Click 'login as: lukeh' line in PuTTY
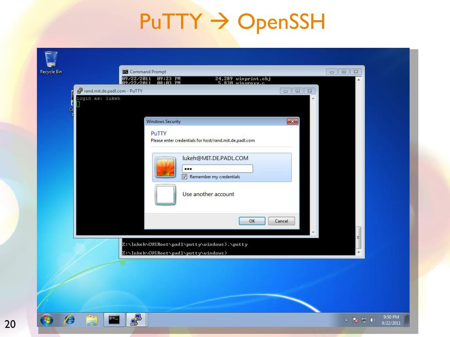 pyautogui.click(x=98, y=99)
